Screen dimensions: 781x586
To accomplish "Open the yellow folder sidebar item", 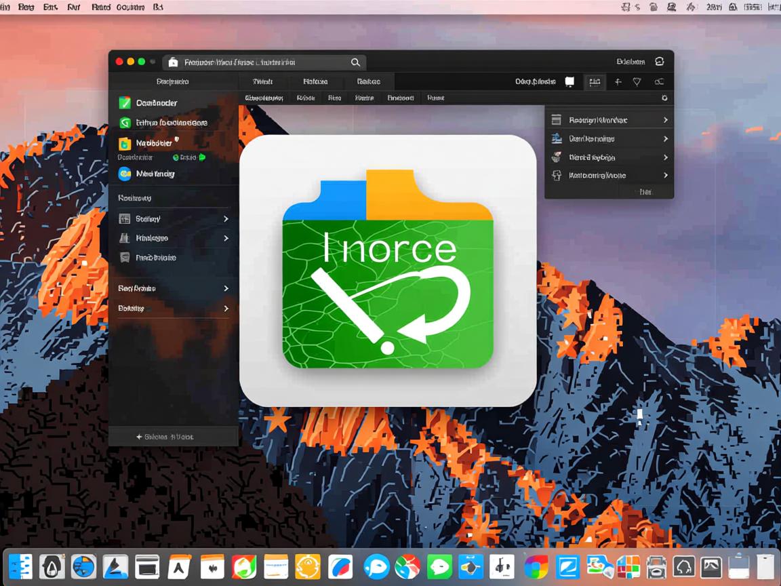I will [125, 144].
